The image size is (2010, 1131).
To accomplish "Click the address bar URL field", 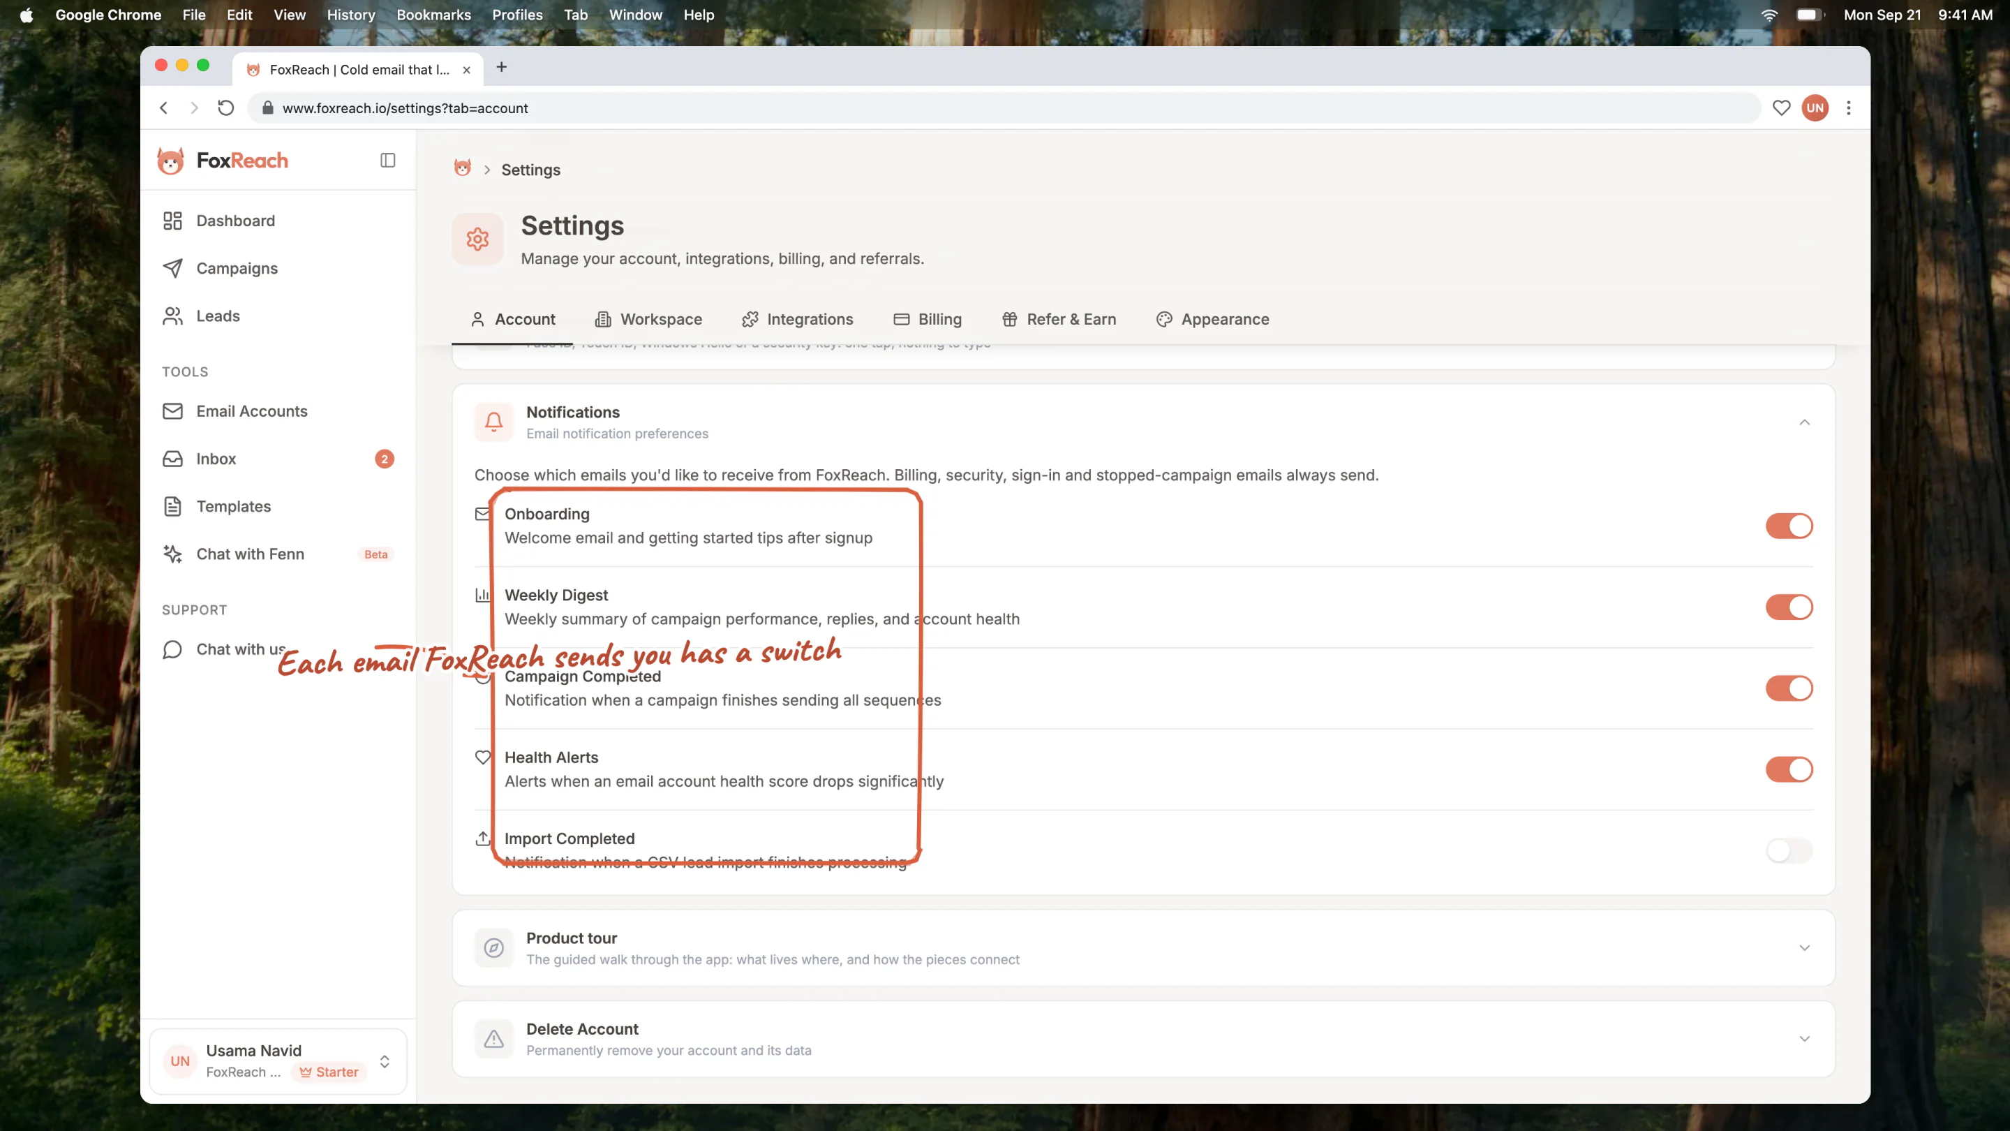I will (1004, 108).
